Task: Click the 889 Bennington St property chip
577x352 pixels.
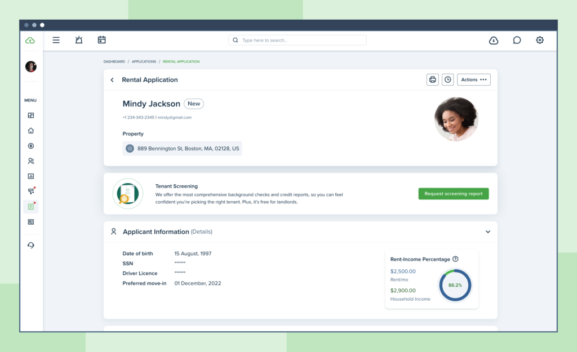Action: 182,149
